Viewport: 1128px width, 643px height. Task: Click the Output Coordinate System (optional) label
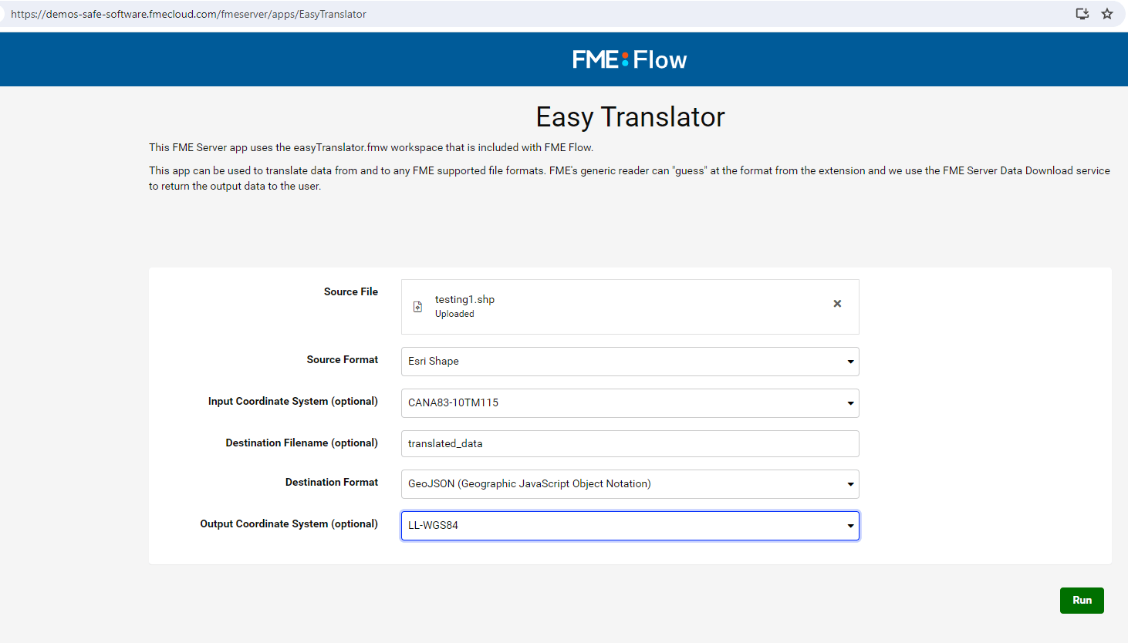[x=289, y=523]
